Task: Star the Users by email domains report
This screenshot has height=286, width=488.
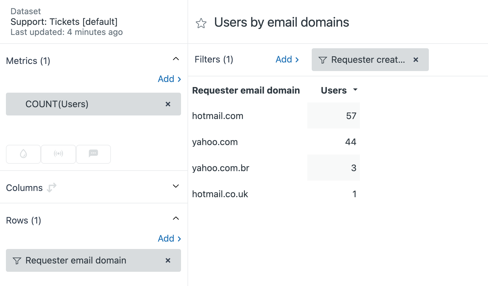Action: coord(201,23)
